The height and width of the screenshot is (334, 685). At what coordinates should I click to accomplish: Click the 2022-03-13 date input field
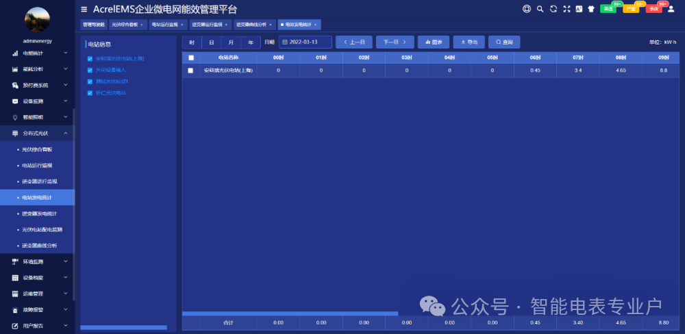coord(306,42)
